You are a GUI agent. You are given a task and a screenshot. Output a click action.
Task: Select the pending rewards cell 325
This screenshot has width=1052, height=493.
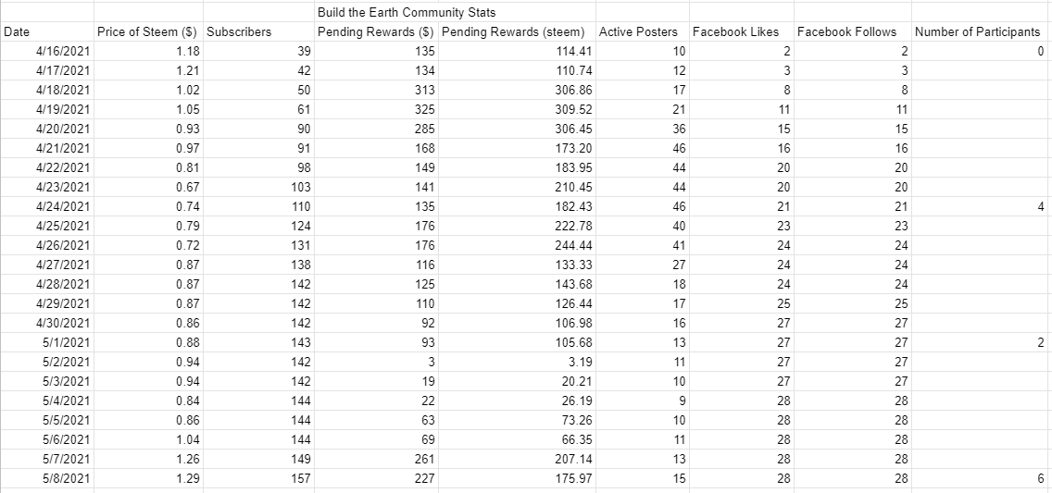(x=376, y=109)
